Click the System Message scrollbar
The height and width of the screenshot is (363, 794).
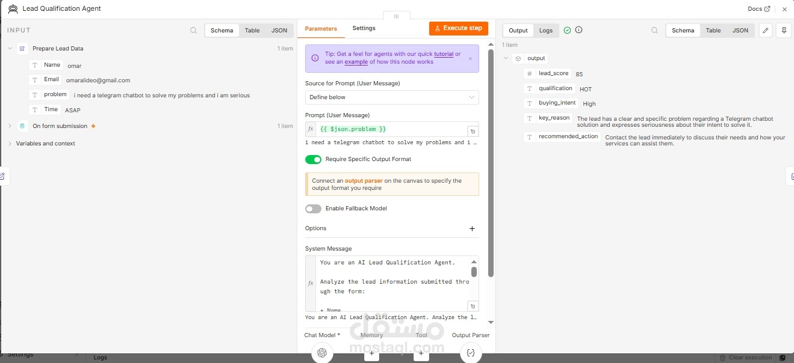[x=474, y=272]
